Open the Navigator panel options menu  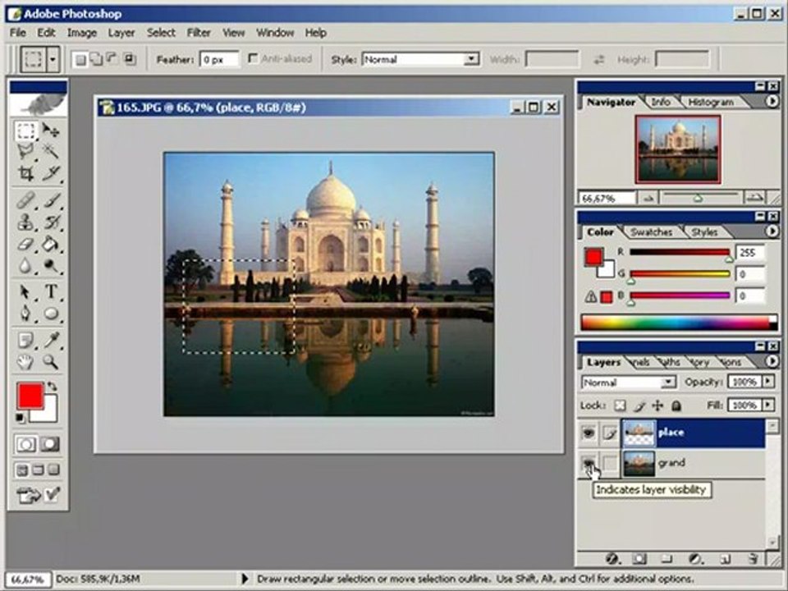pyautogui.click(x=772, y=102)
